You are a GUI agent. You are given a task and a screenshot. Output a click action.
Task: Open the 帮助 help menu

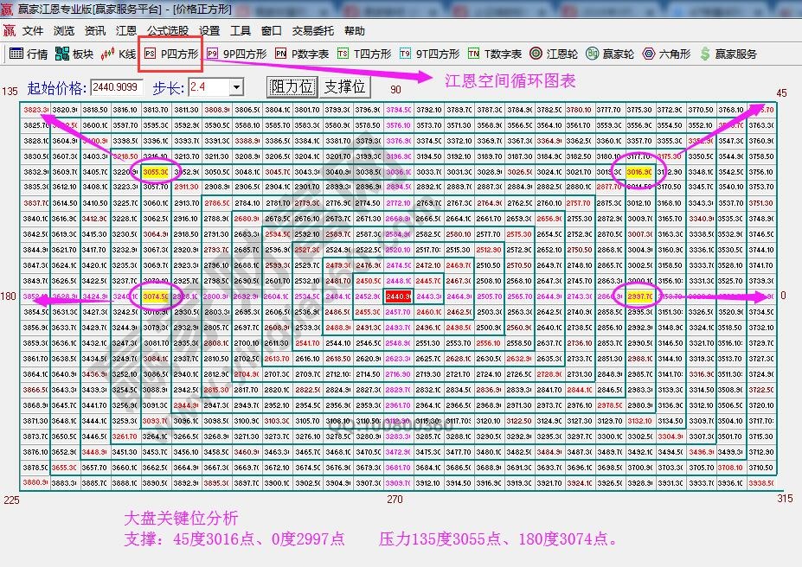click(356, 29)
